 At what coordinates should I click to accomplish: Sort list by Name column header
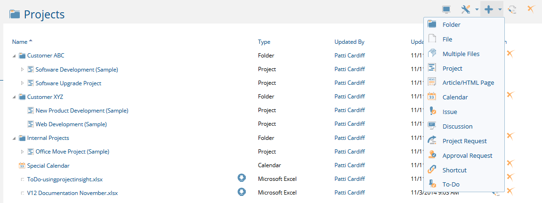tap(20, 42)
